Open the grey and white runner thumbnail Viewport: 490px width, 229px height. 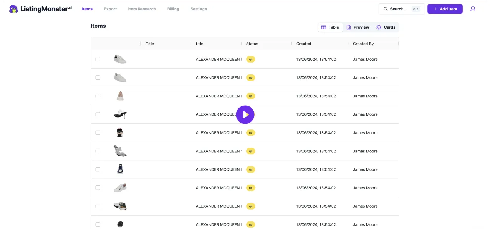click(120, 206)
